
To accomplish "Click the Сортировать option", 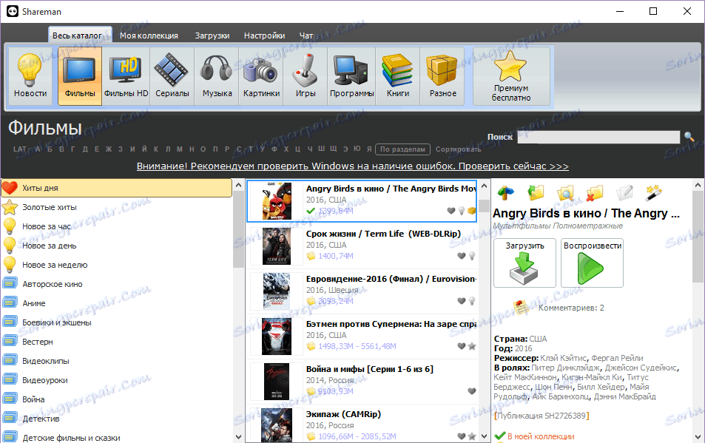I will (x=458, y=149).
